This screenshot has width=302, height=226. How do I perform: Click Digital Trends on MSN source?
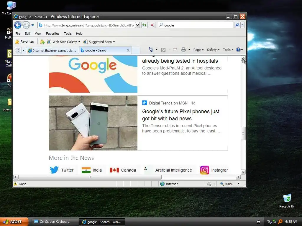168,103
